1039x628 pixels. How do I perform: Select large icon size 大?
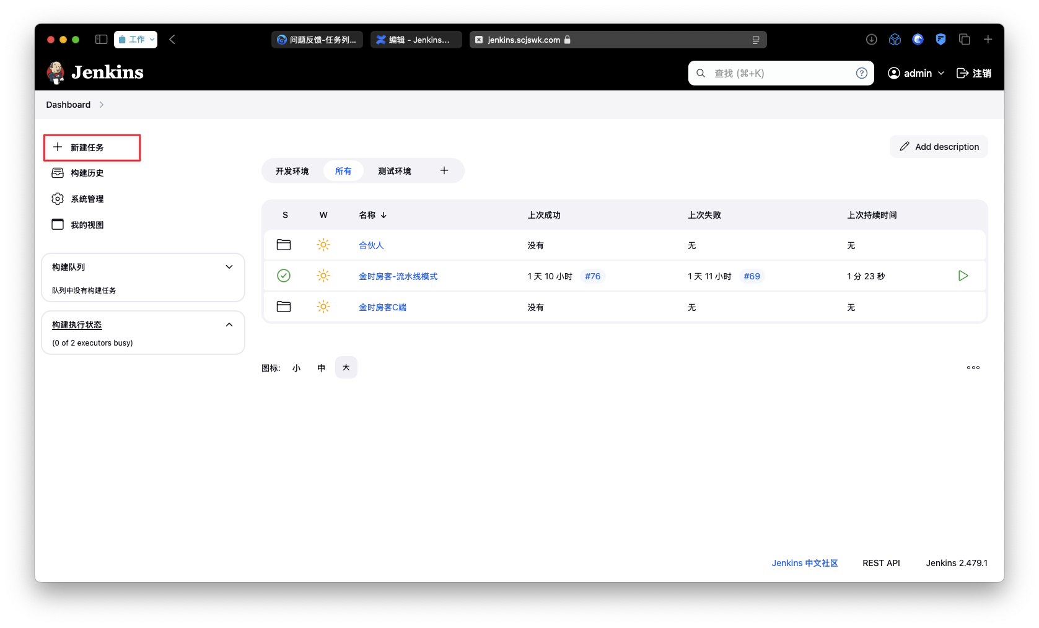click(346, 367)
